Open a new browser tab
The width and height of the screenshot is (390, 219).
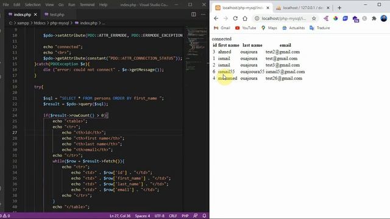(339, 8)
